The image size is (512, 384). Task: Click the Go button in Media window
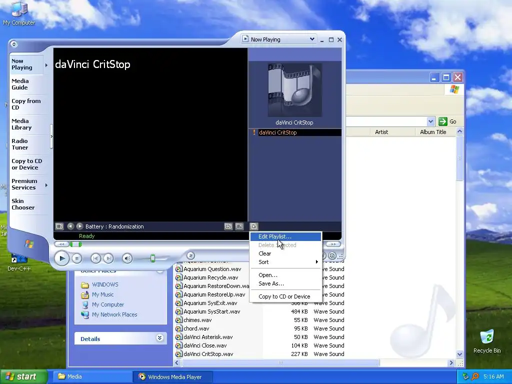coord(447,121)
